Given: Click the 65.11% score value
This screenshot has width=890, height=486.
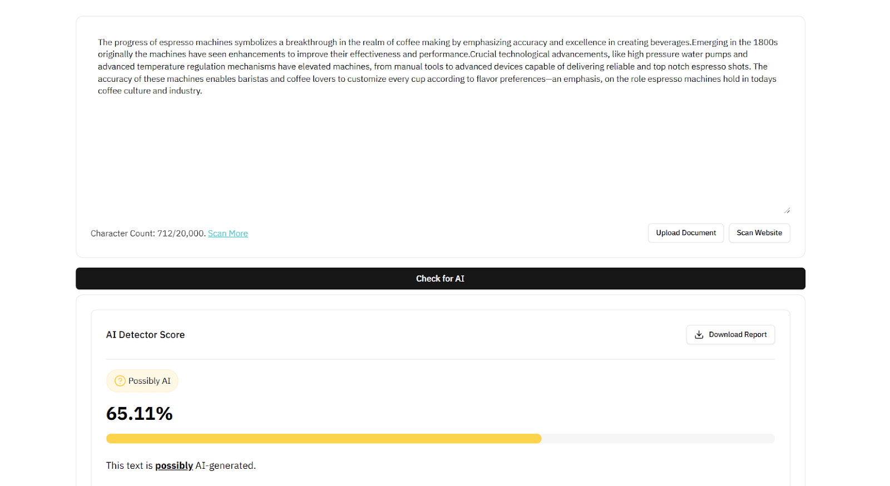Looking at the screenshot, I should [140, 414].
